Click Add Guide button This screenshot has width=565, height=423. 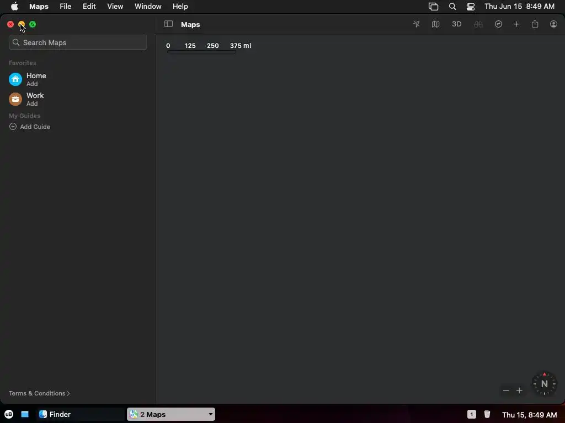(x=30, y=127)
